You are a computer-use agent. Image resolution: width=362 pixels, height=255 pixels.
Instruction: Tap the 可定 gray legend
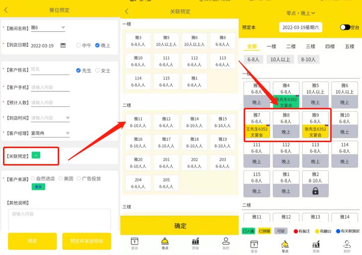click(281, 231)
